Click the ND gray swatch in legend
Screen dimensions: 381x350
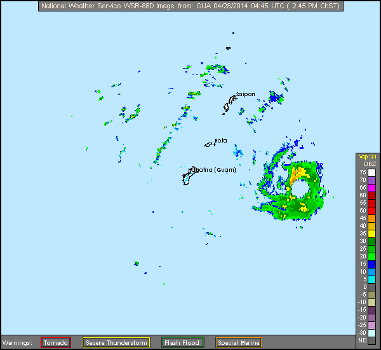point(372,340)
